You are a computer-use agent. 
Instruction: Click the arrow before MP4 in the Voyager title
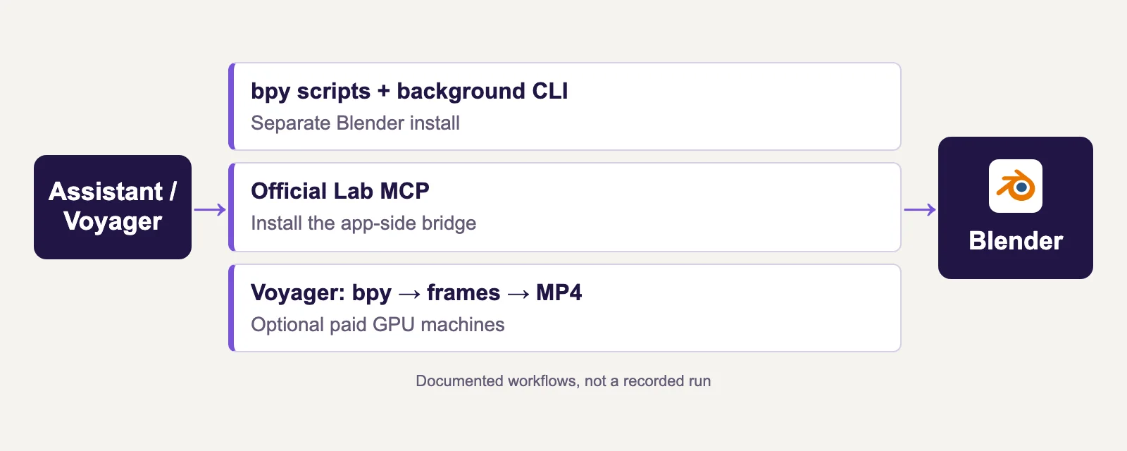(x=518, y=294)
